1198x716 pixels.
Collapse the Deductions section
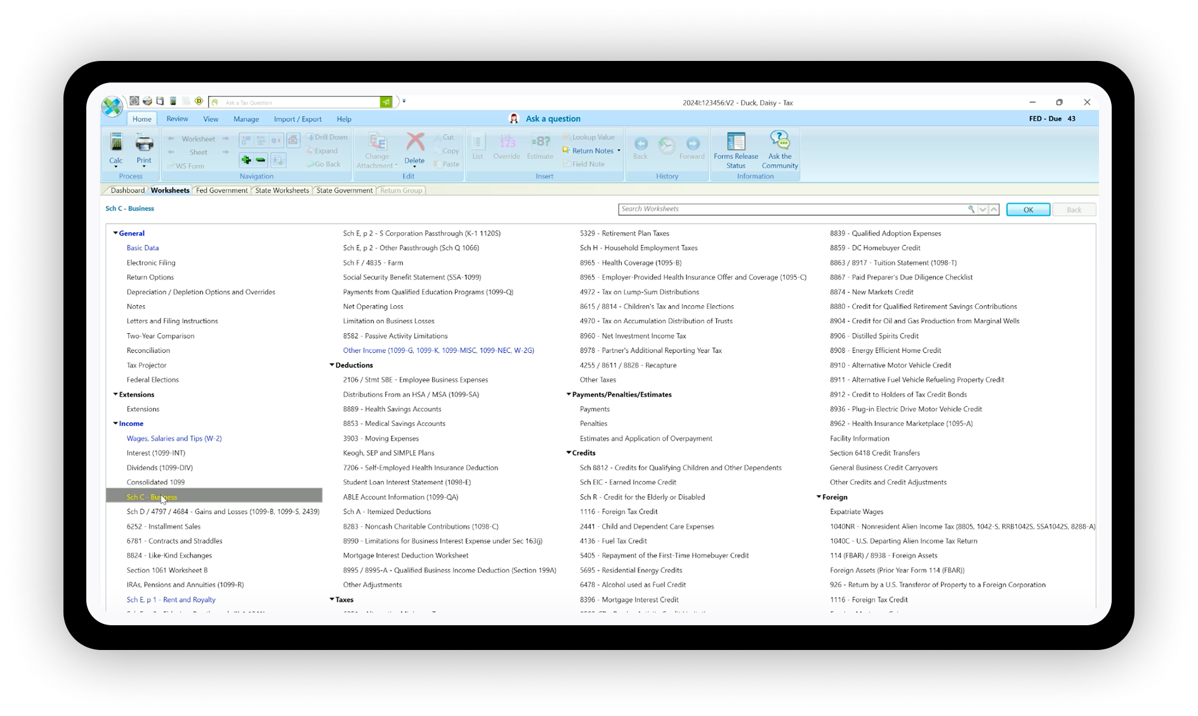[x=332, y=365]
